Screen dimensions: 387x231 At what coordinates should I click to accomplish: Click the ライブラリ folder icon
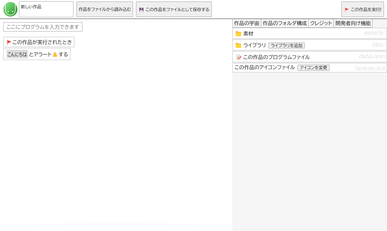pyautogui.click(x=238, y=45)
